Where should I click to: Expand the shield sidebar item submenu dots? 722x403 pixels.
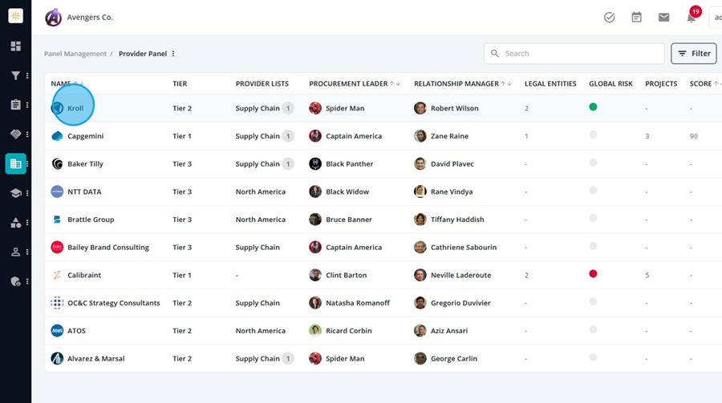(x=27, y=281)
